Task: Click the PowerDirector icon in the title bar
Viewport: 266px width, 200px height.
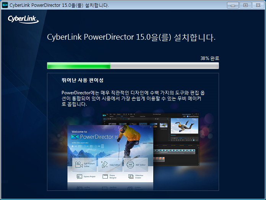Action: [x=5, y=5]
